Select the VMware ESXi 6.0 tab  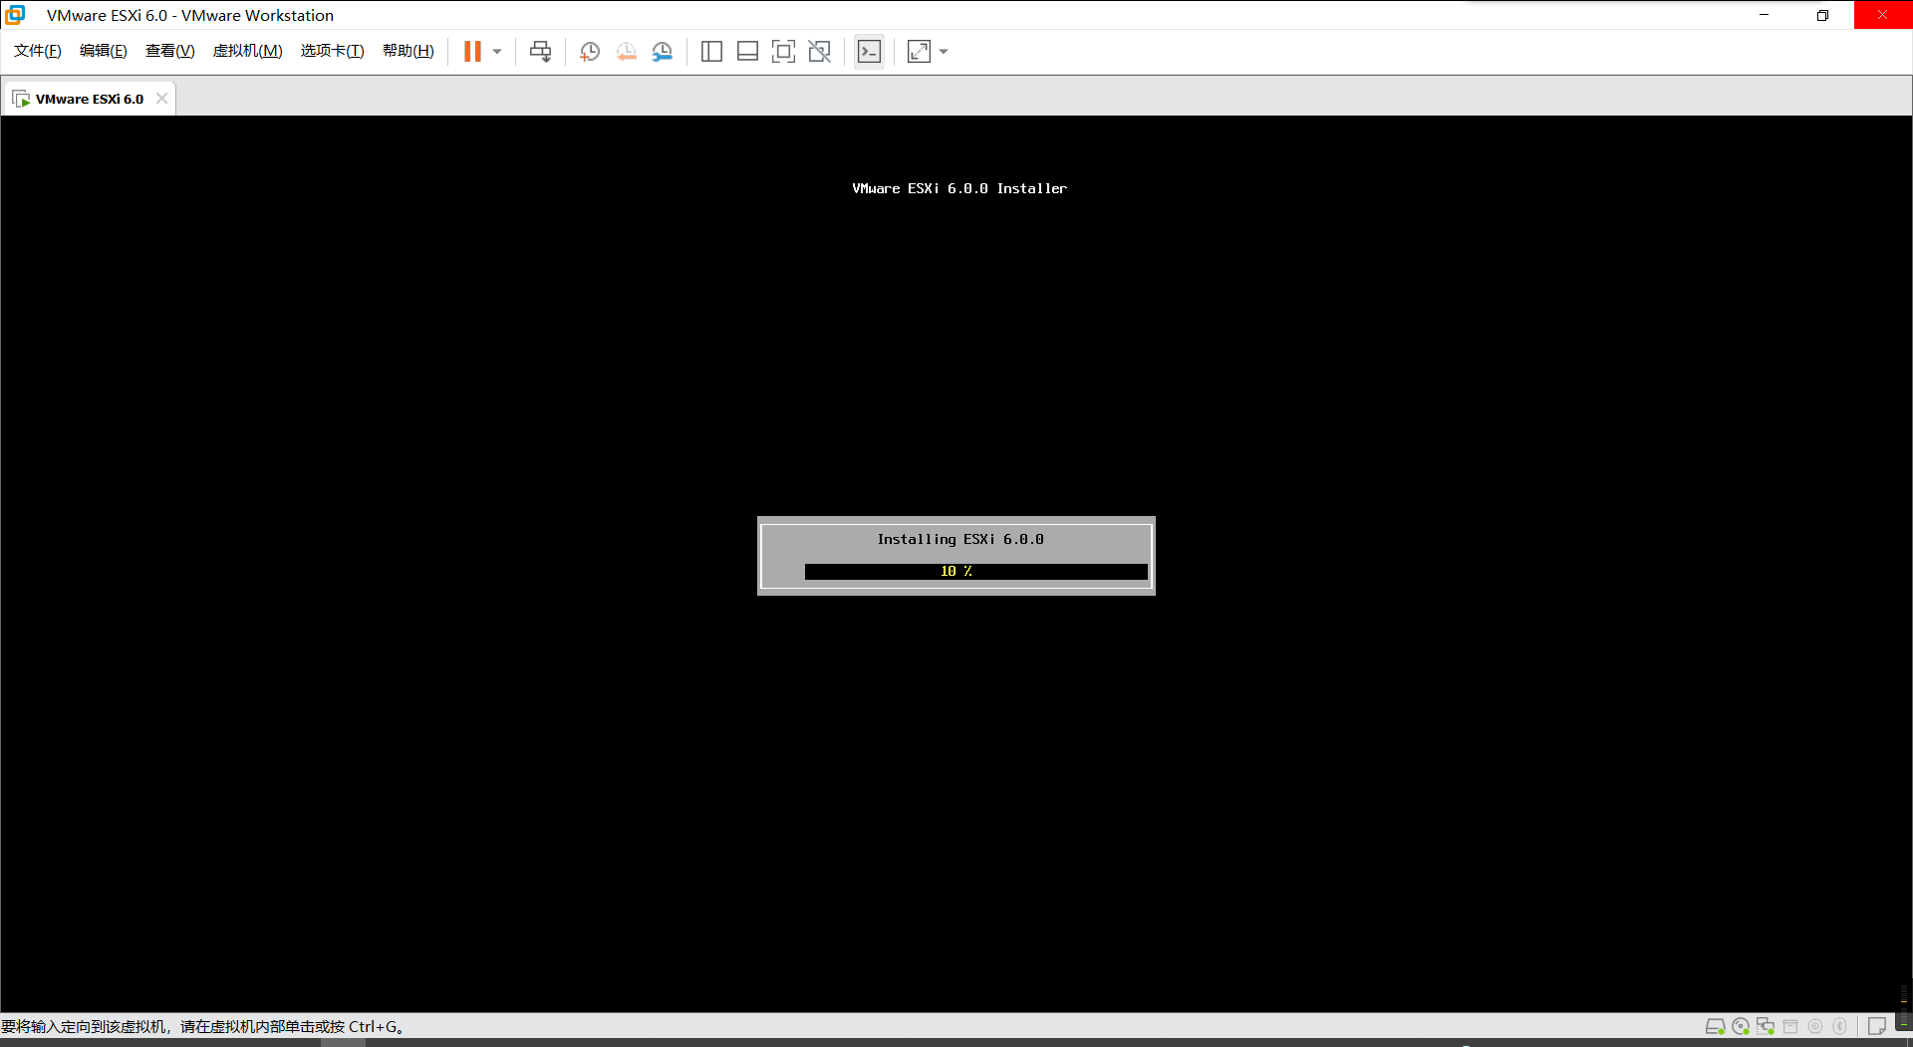(x=89, y=99)
